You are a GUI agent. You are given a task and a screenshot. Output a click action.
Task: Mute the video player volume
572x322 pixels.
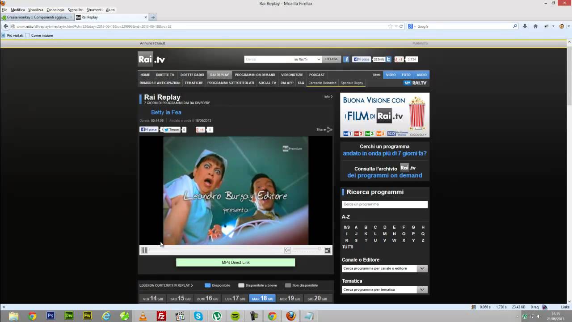287,250
